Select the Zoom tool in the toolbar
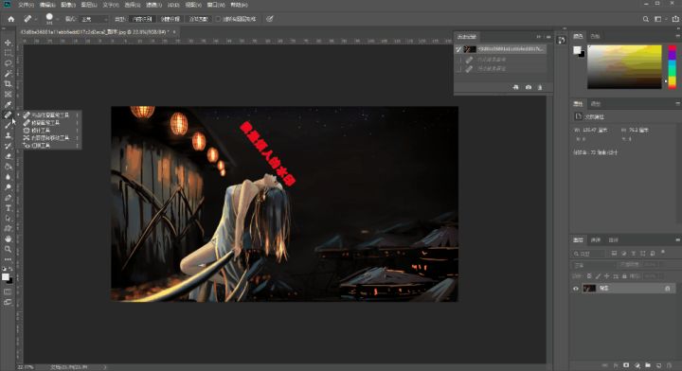The image size is (682, 371). pos(8,249)
